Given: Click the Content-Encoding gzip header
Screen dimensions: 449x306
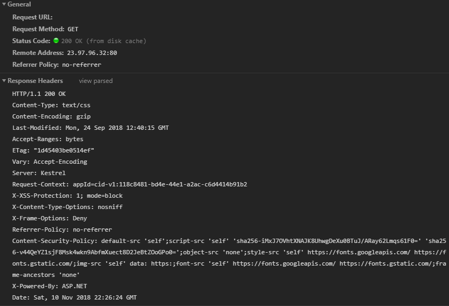Looking at the screenshot, I should tap(52, 116).
